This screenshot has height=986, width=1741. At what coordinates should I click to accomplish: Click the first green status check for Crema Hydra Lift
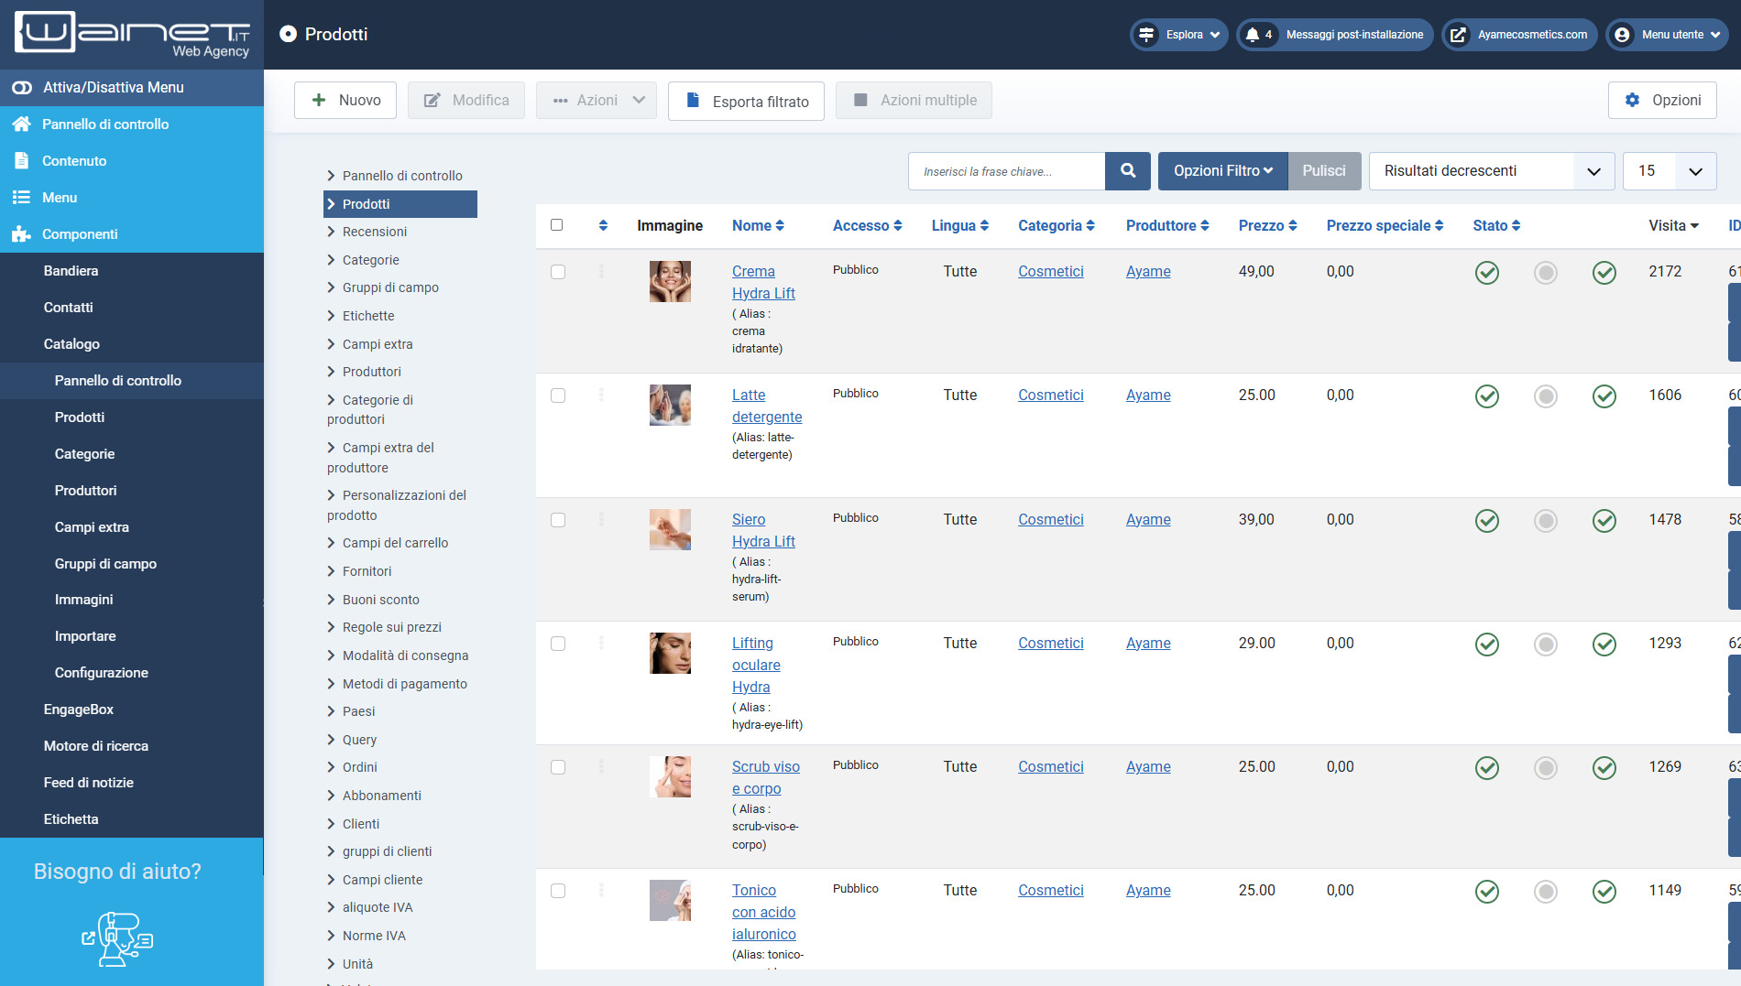[1487, 273]
